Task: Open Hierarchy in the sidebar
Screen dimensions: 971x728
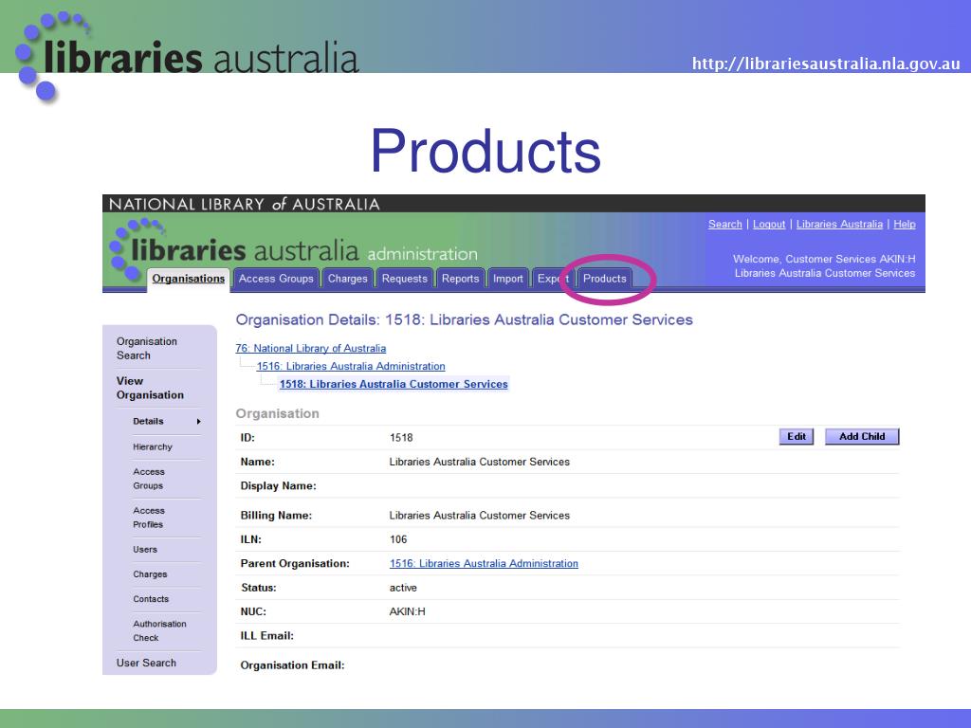Action: [x=153, y=447]
